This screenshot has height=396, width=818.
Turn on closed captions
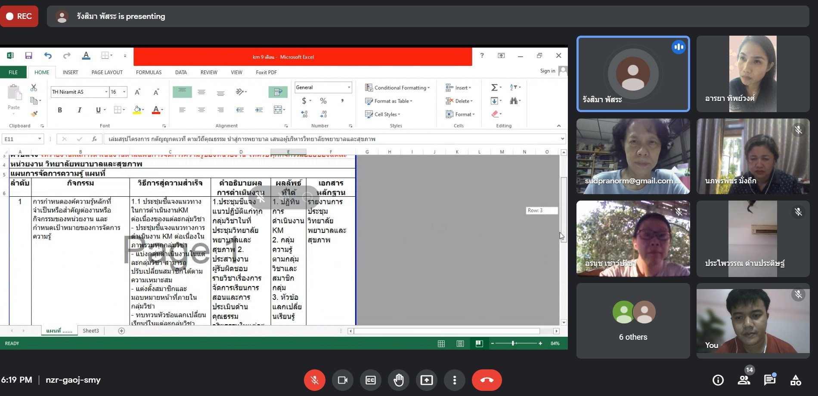pos(371,380)
